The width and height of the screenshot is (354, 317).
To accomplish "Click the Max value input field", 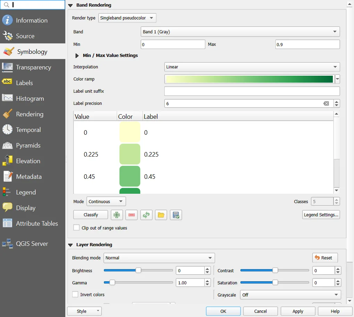I will click(307, 44).
